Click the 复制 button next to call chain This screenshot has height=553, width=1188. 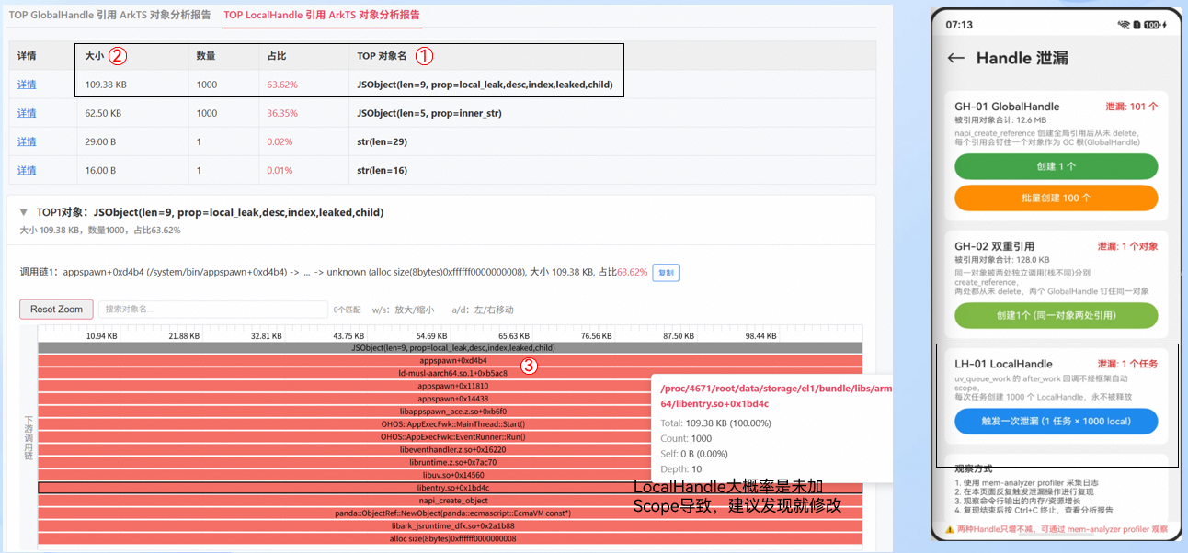coord(665,273)
